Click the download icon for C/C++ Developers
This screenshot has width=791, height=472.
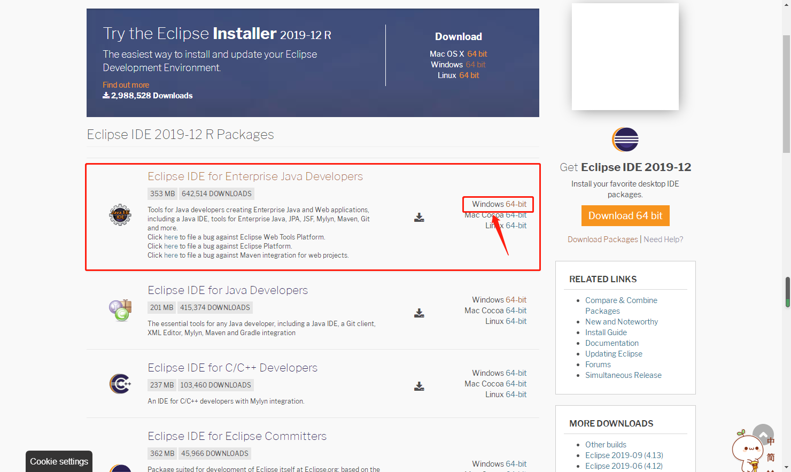(419, 386)
